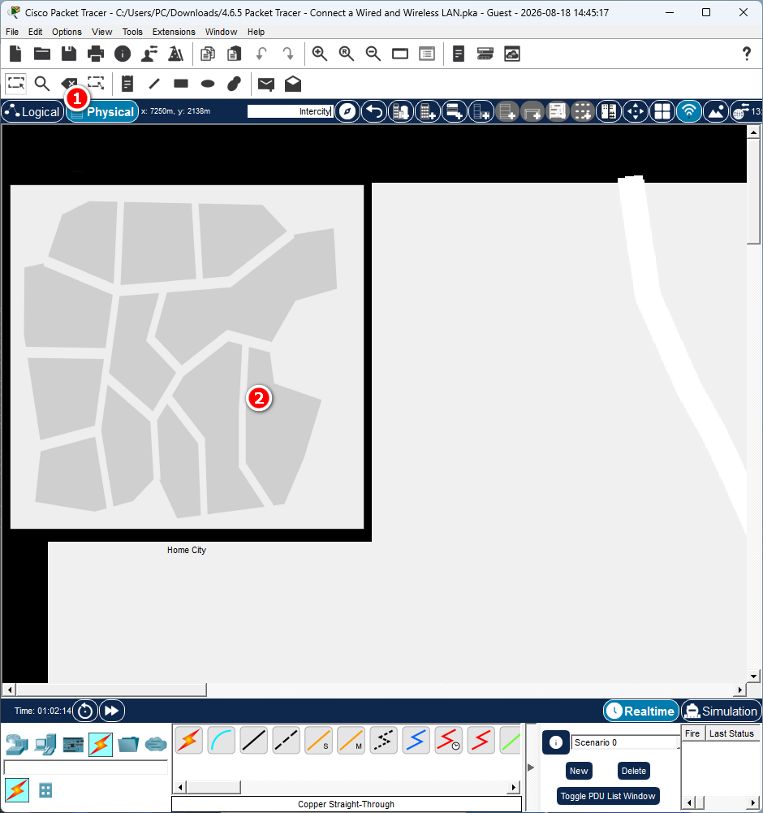Select the Components category icon
Image resolution: width=763 pixels, height=813 pixels.
coord(73,745)
